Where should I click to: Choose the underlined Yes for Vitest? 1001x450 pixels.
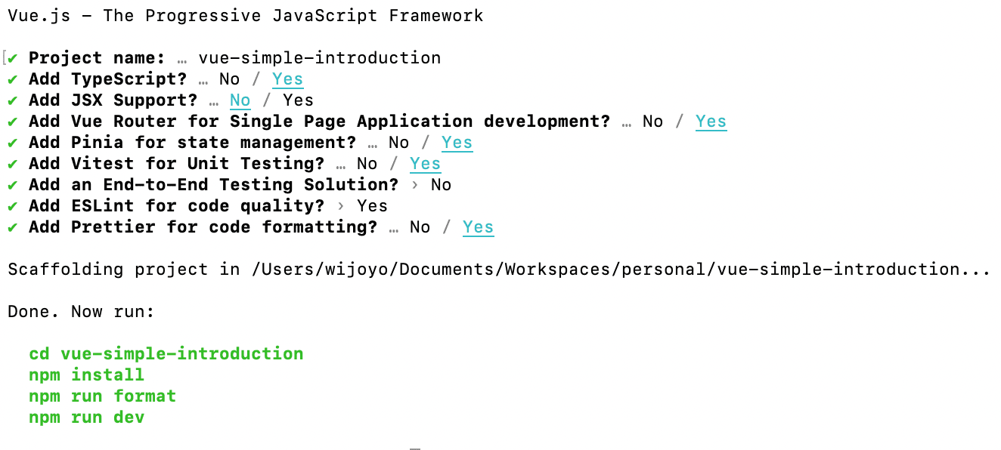pos(426,164)
